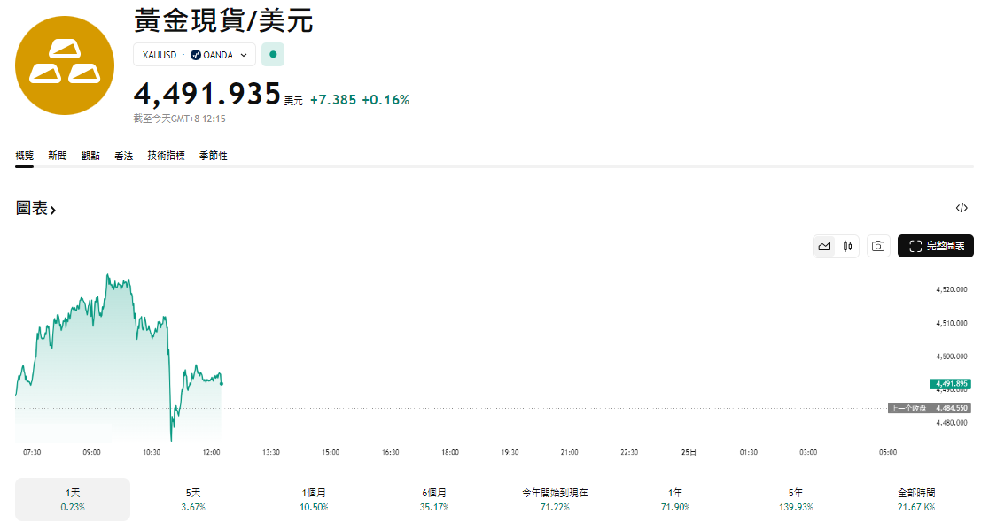
Task: Click the green market status indicator
Action: pyautogui.click(x=272, y=54)
